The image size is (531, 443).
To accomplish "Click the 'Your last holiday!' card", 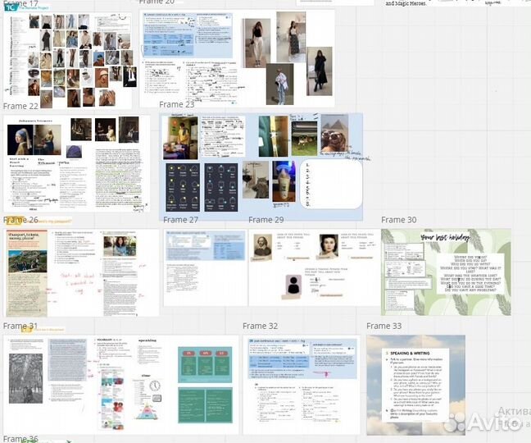I will [x=445, y=272].
